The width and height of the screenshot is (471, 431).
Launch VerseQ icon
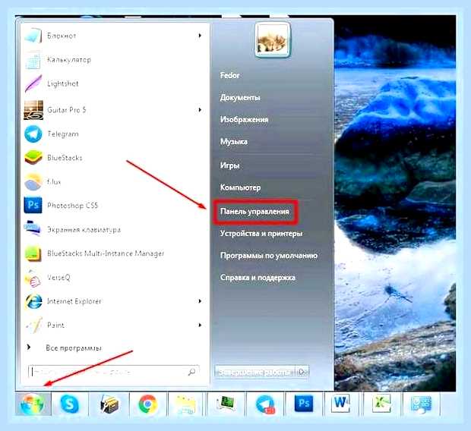[x=33, y=278]
